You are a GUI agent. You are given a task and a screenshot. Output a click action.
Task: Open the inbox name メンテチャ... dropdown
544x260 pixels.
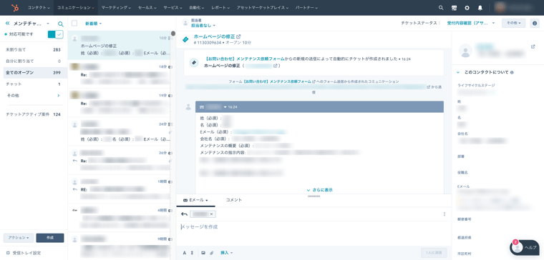(x=32, y=24)
